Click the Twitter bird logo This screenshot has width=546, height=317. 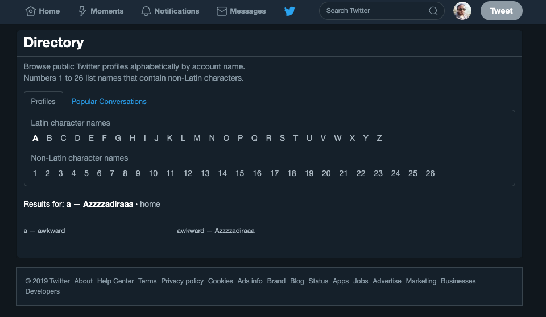pos(290,11)
